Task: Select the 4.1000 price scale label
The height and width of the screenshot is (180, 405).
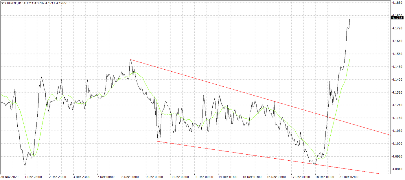Action: tap(397, 144)
